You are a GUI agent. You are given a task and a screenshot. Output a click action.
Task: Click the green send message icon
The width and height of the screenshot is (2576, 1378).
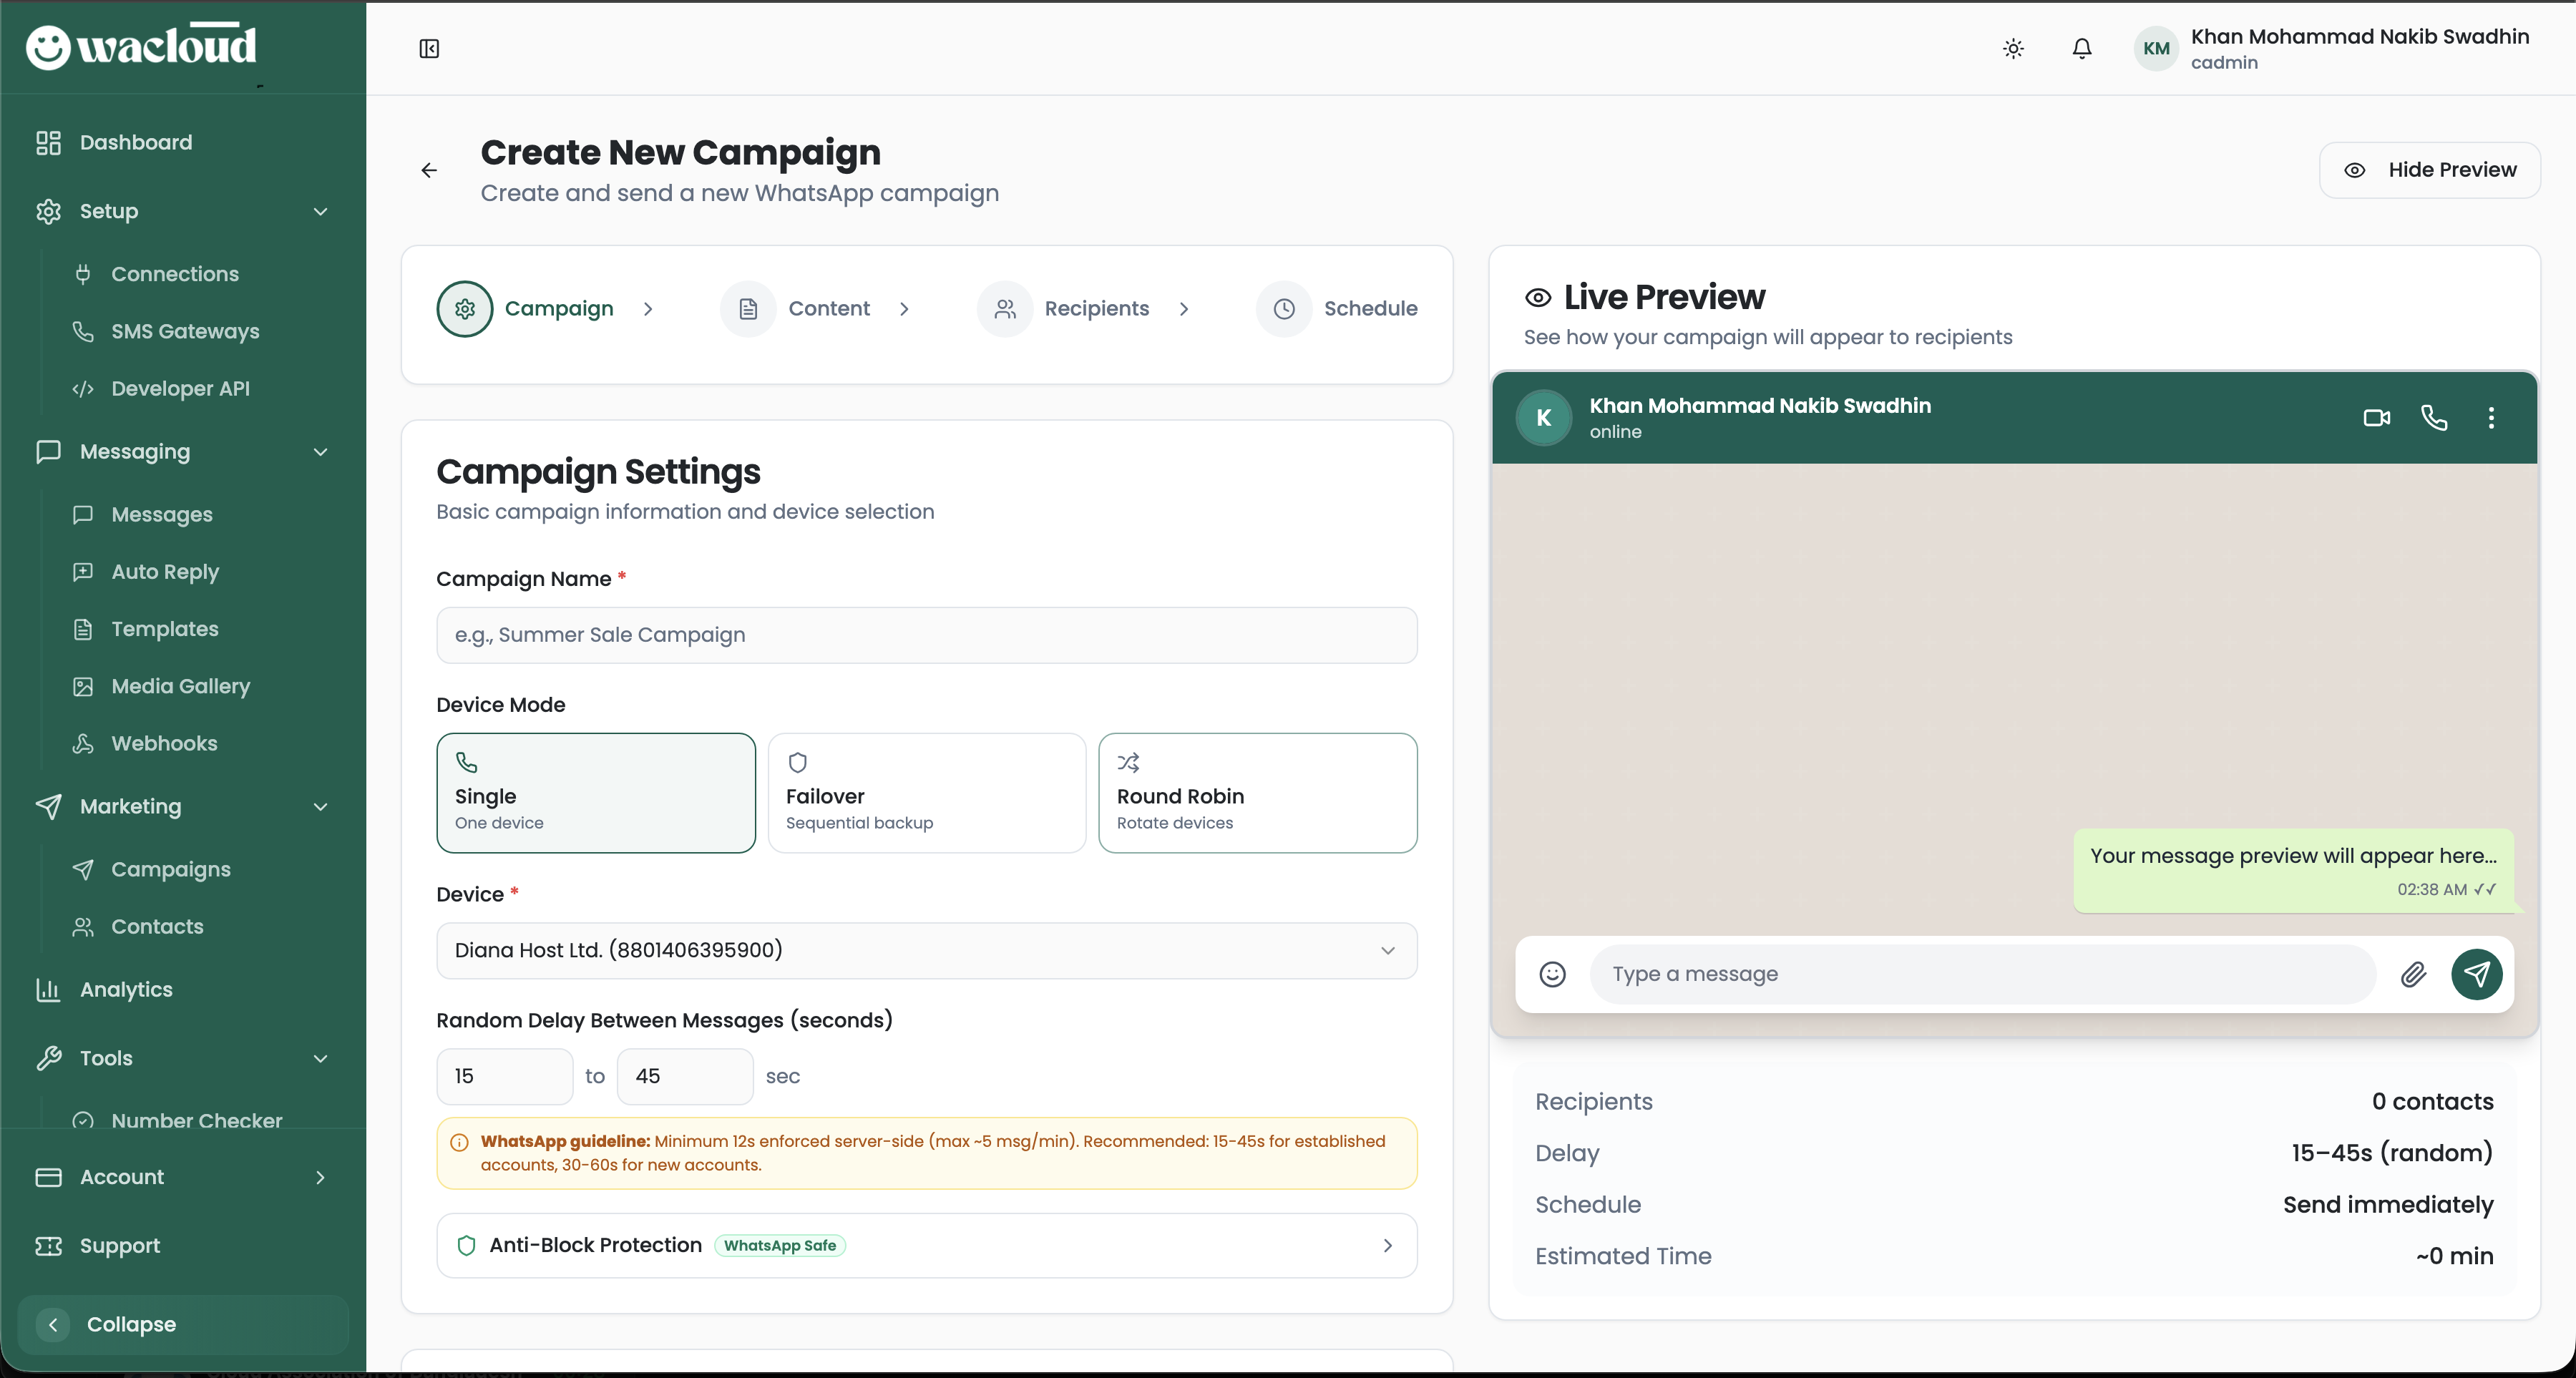[x=2476, y=974]
